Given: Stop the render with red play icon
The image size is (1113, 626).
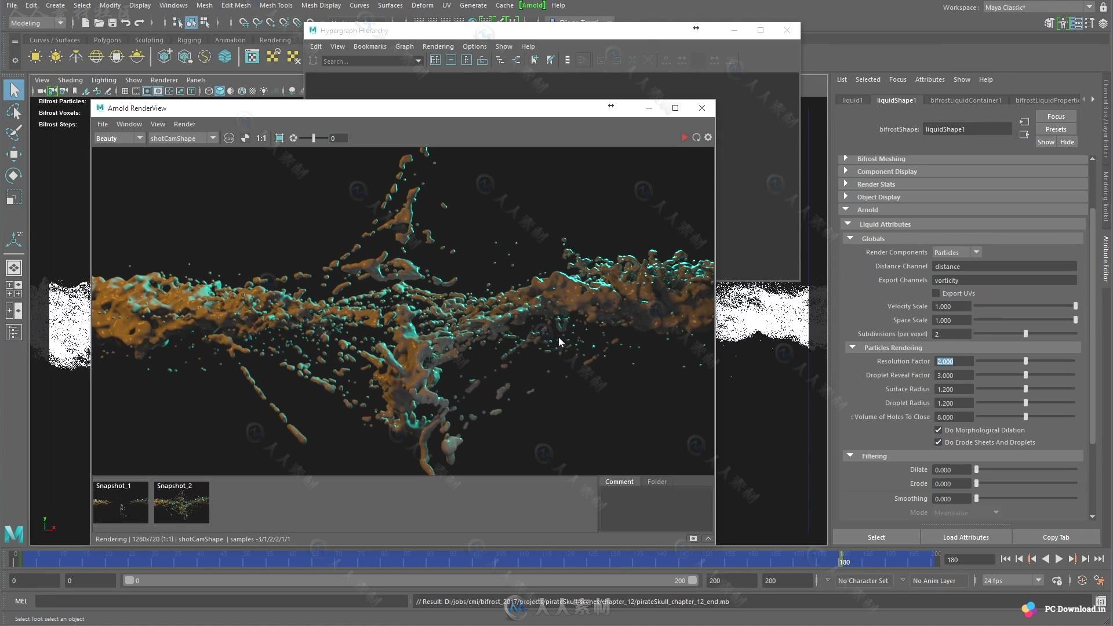Looking at the screenshot, I should [684, 137].
